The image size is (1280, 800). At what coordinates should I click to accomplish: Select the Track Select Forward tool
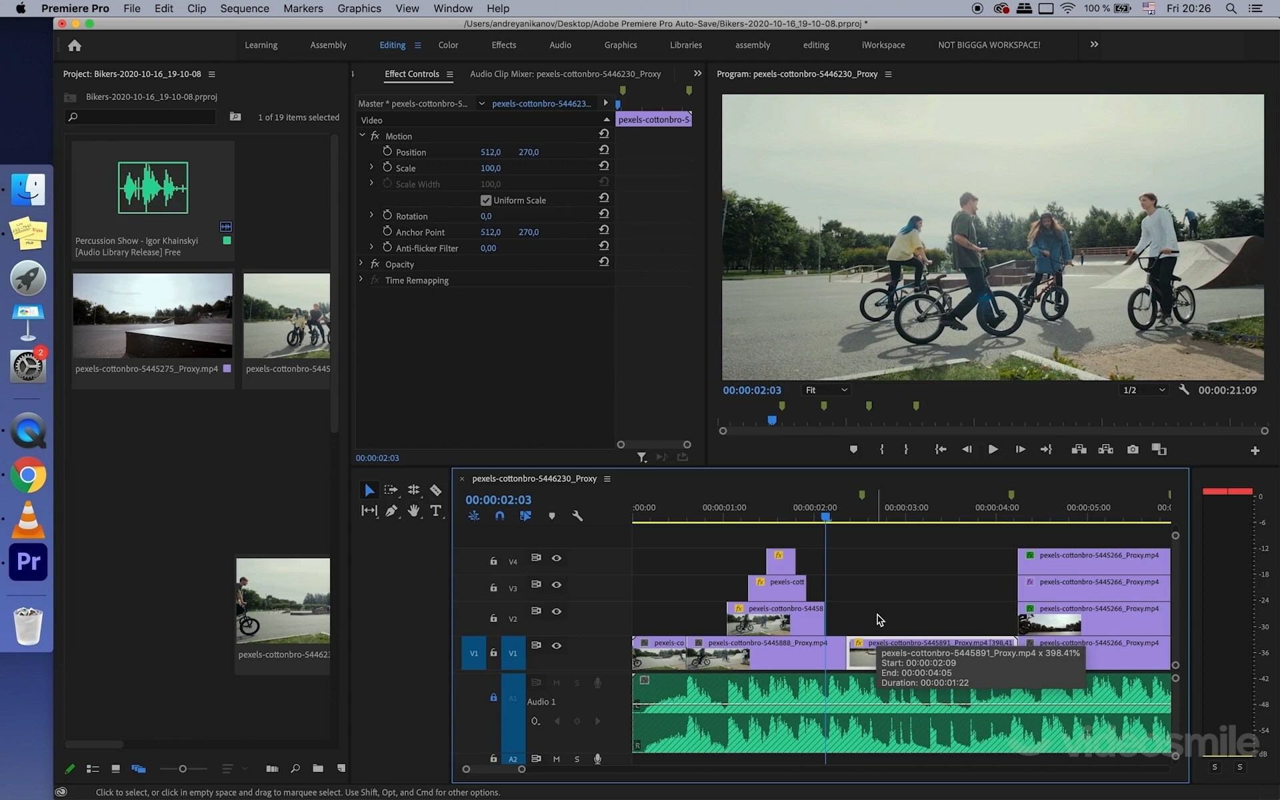(x=391, y=490)
